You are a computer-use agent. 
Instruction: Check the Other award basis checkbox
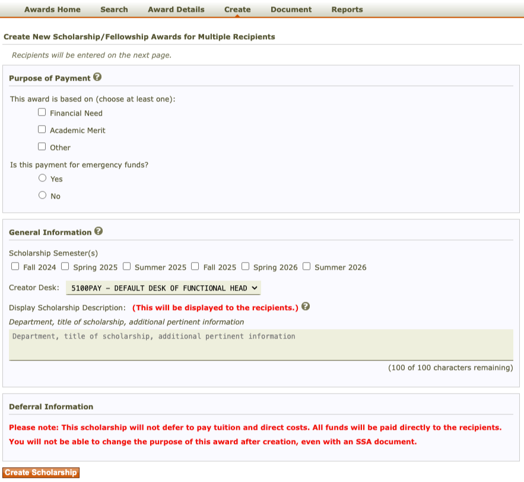pyautogui.click(x=42, y=146)
